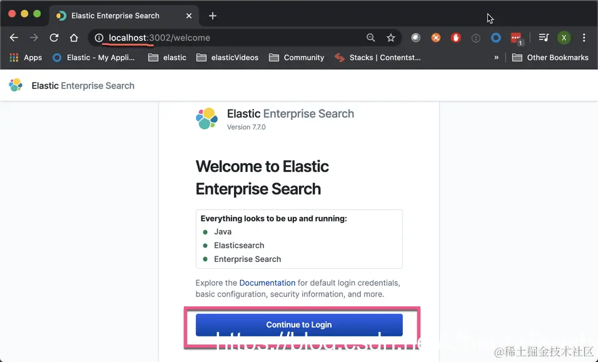
Task: Click the Welcome to Elastic Enterprise Search heading
Action: [x=262, y=178]
